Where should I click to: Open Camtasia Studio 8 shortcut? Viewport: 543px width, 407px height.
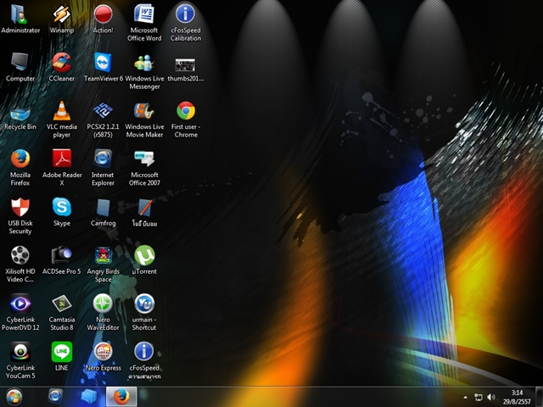coord(62,304)
